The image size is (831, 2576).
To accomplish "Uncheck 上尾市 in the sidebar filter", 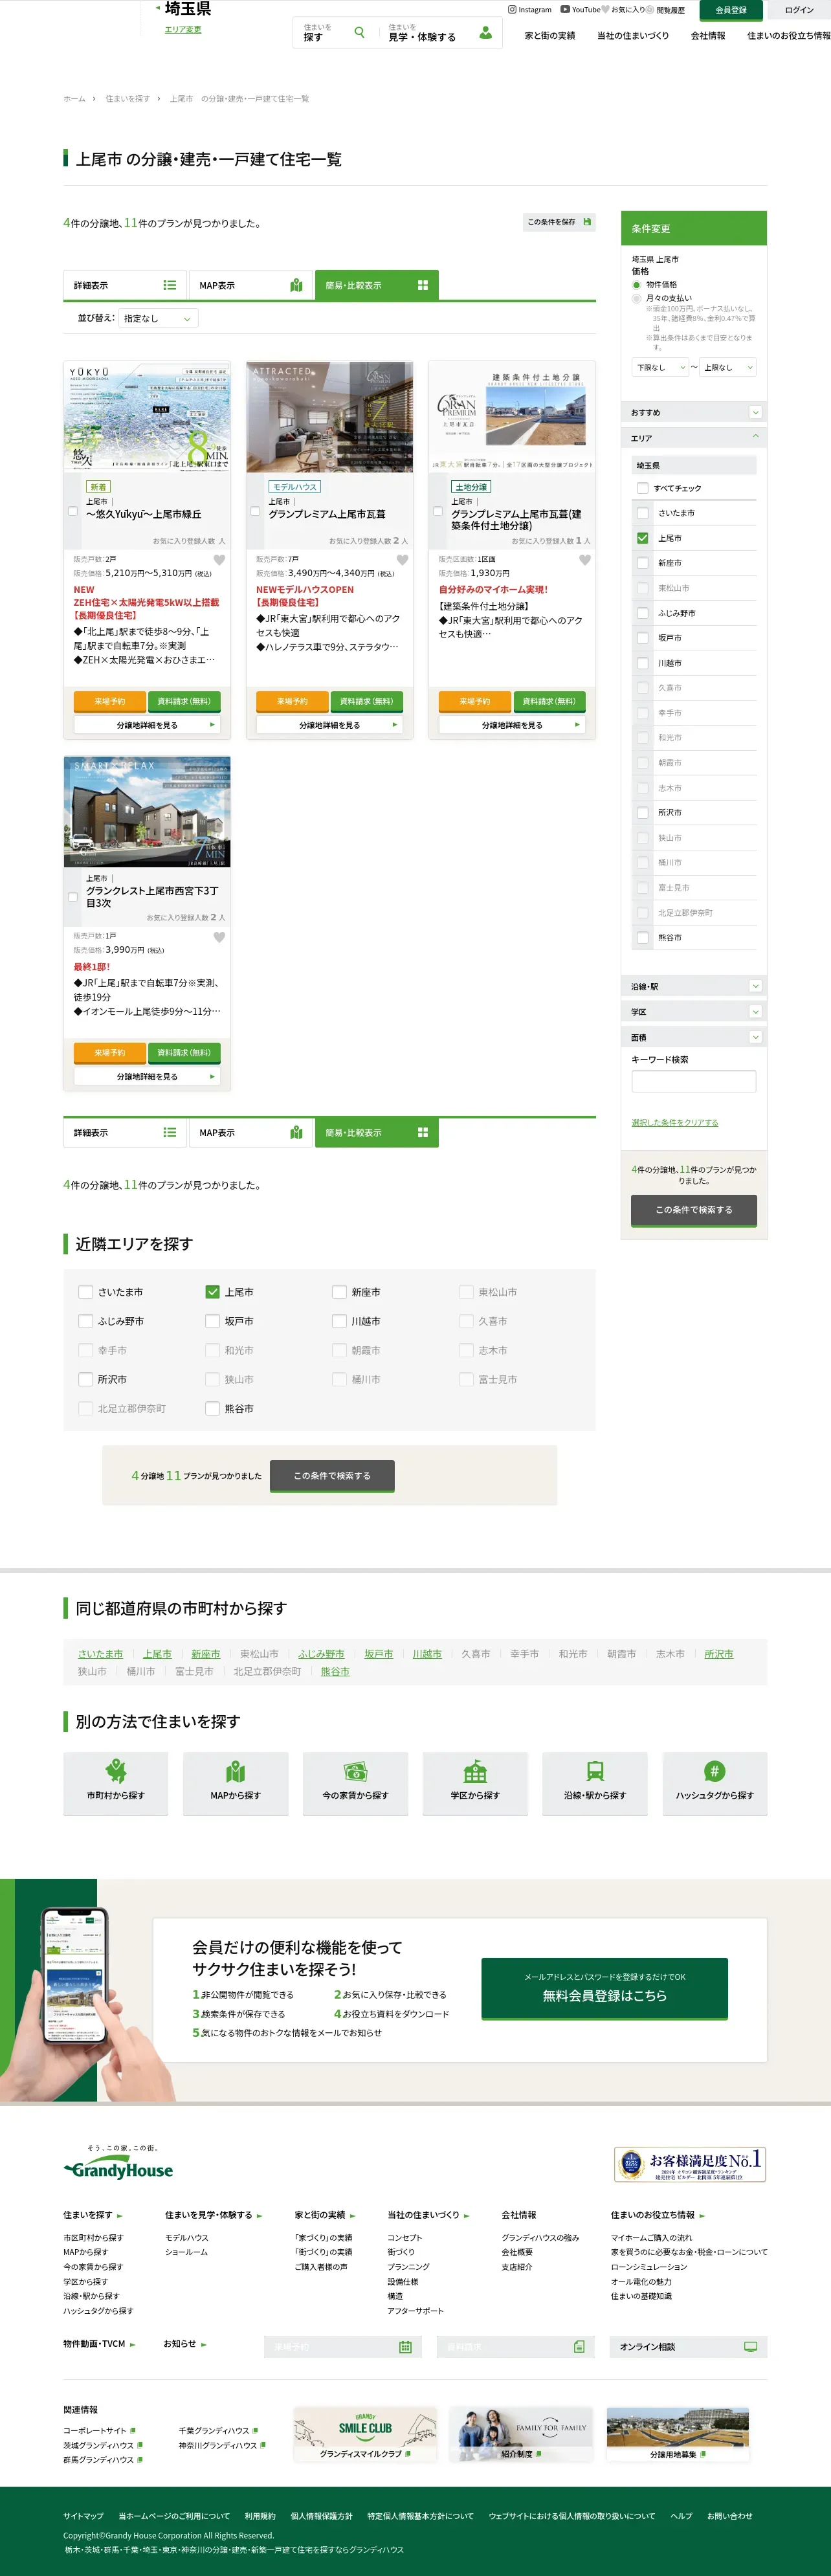I will (x=642, y=538).
